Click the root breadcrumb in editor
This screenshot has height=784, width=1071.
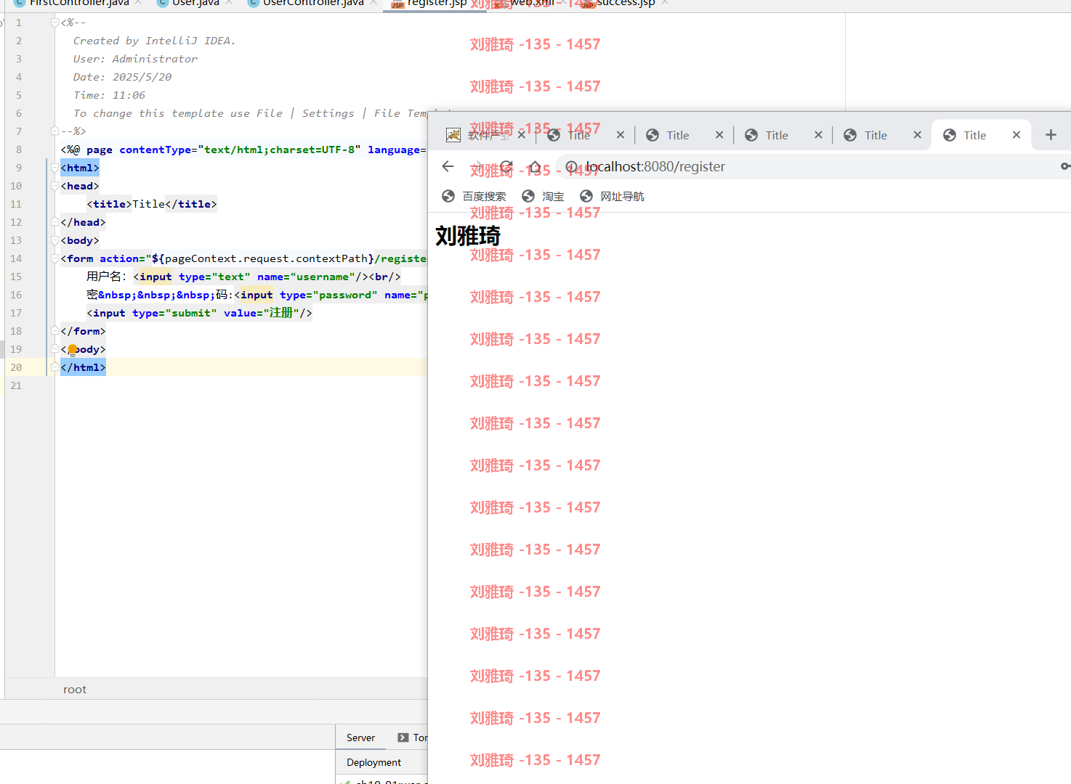(x=75, y=690)
